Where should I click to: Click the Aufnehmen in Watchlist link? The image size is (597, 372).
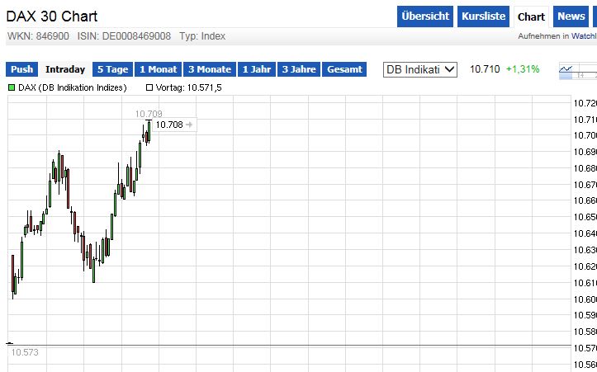click(557, 36)
